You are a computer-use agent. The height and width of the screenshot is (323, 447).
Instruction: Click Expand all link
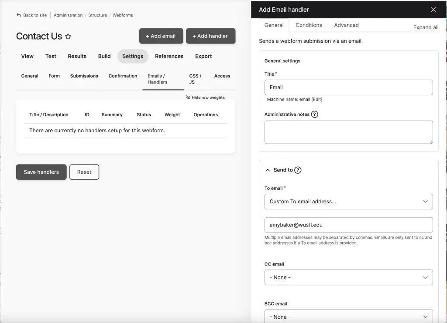point(426,27)
